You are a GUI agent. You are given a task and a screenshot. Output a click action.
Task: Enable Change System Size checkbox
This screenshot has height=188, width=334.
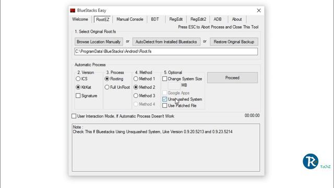pyautogui.click(x=165, y=79)
